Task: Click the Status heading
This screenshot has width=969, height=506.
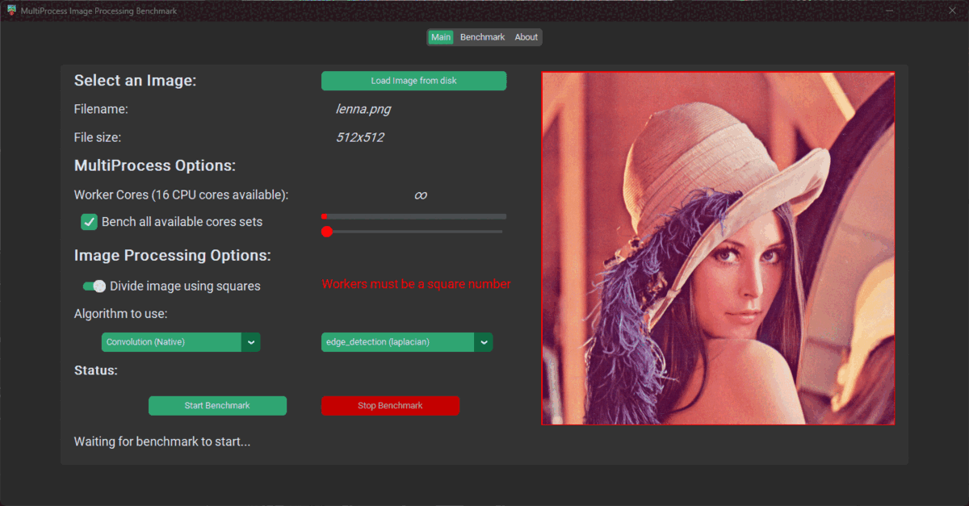Action: pyautogui.click(x=96, y=370)
